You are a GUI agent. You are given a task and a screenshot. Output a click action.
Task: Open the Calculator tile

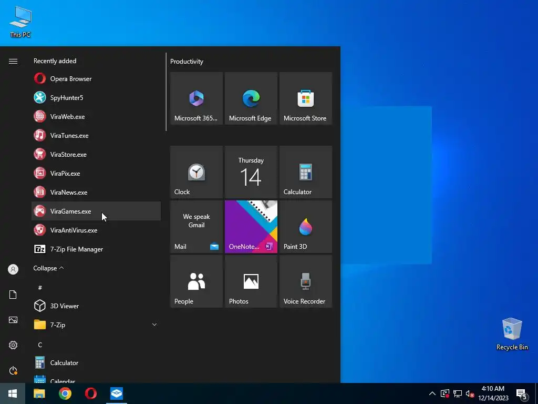click(306, 172)
